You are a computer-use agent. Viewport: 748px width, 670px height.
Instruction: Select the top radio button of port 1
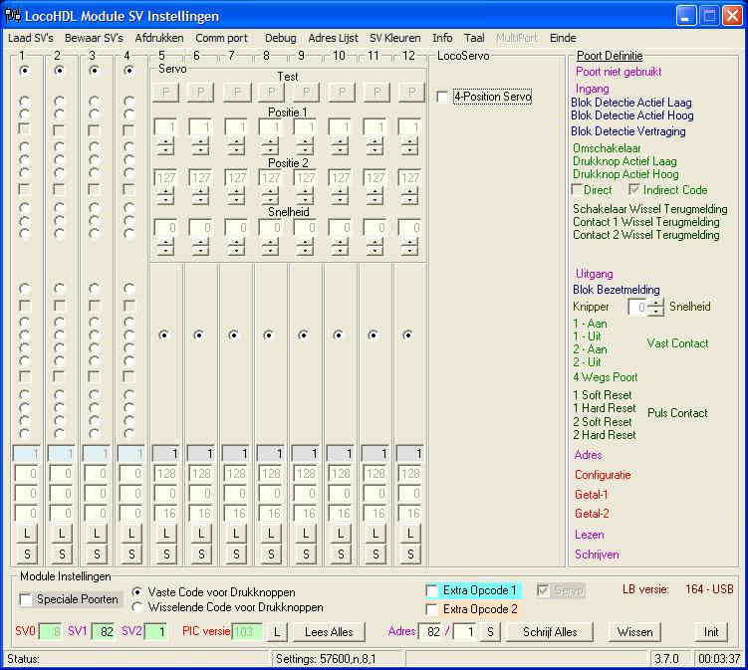[x=24, y=71]
